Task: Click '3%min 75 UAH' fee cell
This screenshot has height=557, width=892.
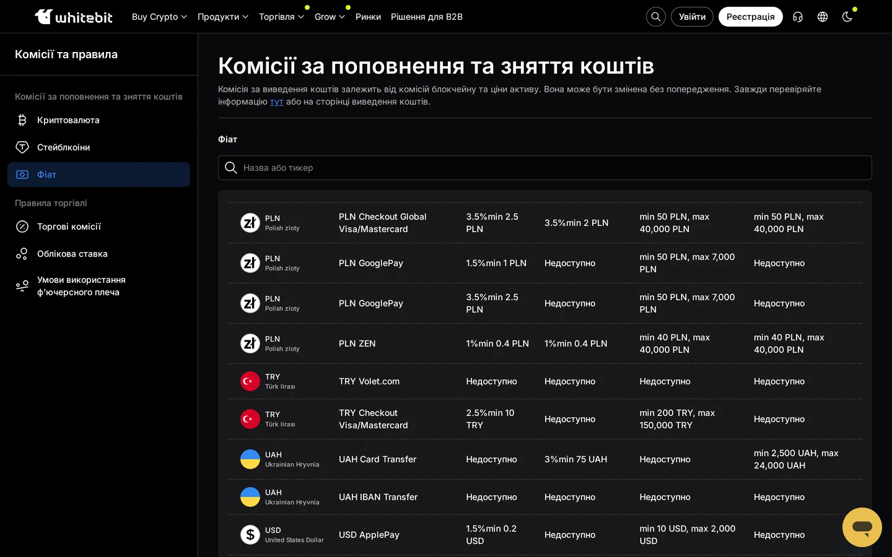Action: 575,459
